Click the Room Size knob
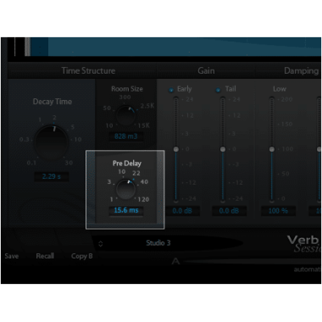 [x=125, y=115]
